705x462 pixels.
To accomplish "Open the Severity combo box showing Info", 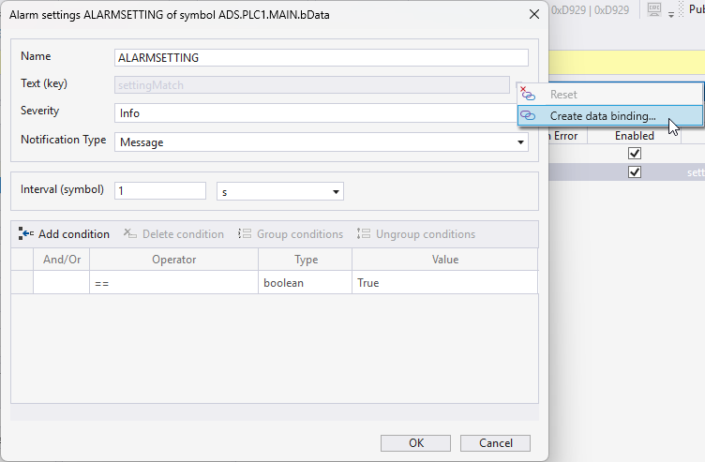I will point(316,113).
